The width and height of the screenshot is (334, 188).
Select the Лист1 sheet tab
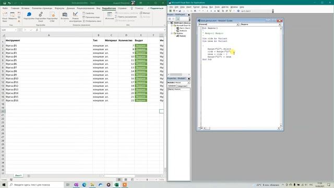click(x=18, y=175)
